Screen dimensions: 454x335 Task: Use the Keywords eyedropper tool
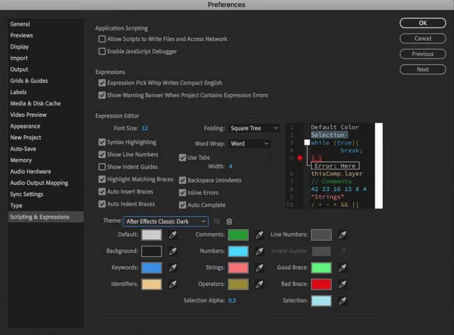(x=172, y=268)
